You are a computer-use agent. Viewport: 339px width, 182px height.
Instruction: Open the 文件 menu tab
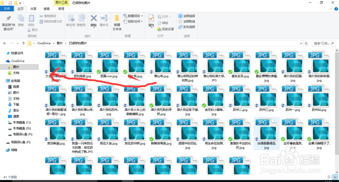(7, 9)
